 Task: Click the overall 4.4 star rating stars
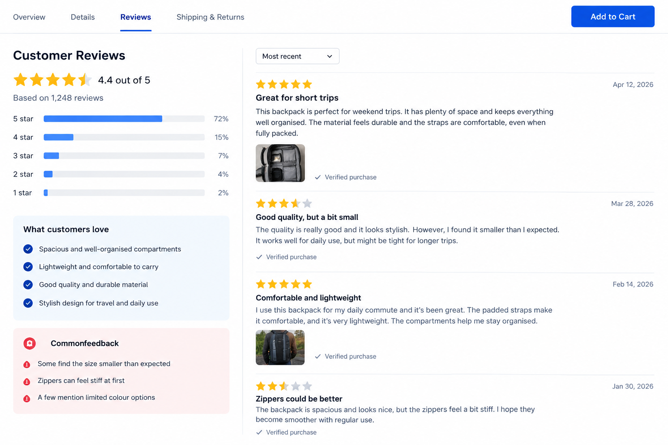[x=53, y=80]
